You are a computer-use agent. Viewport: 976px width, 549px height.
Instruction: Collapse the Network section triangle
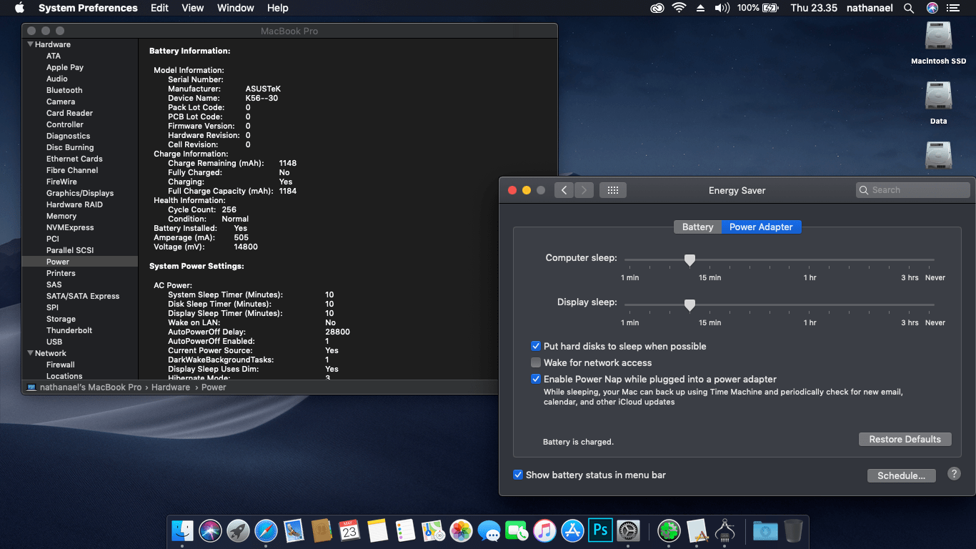30,353
